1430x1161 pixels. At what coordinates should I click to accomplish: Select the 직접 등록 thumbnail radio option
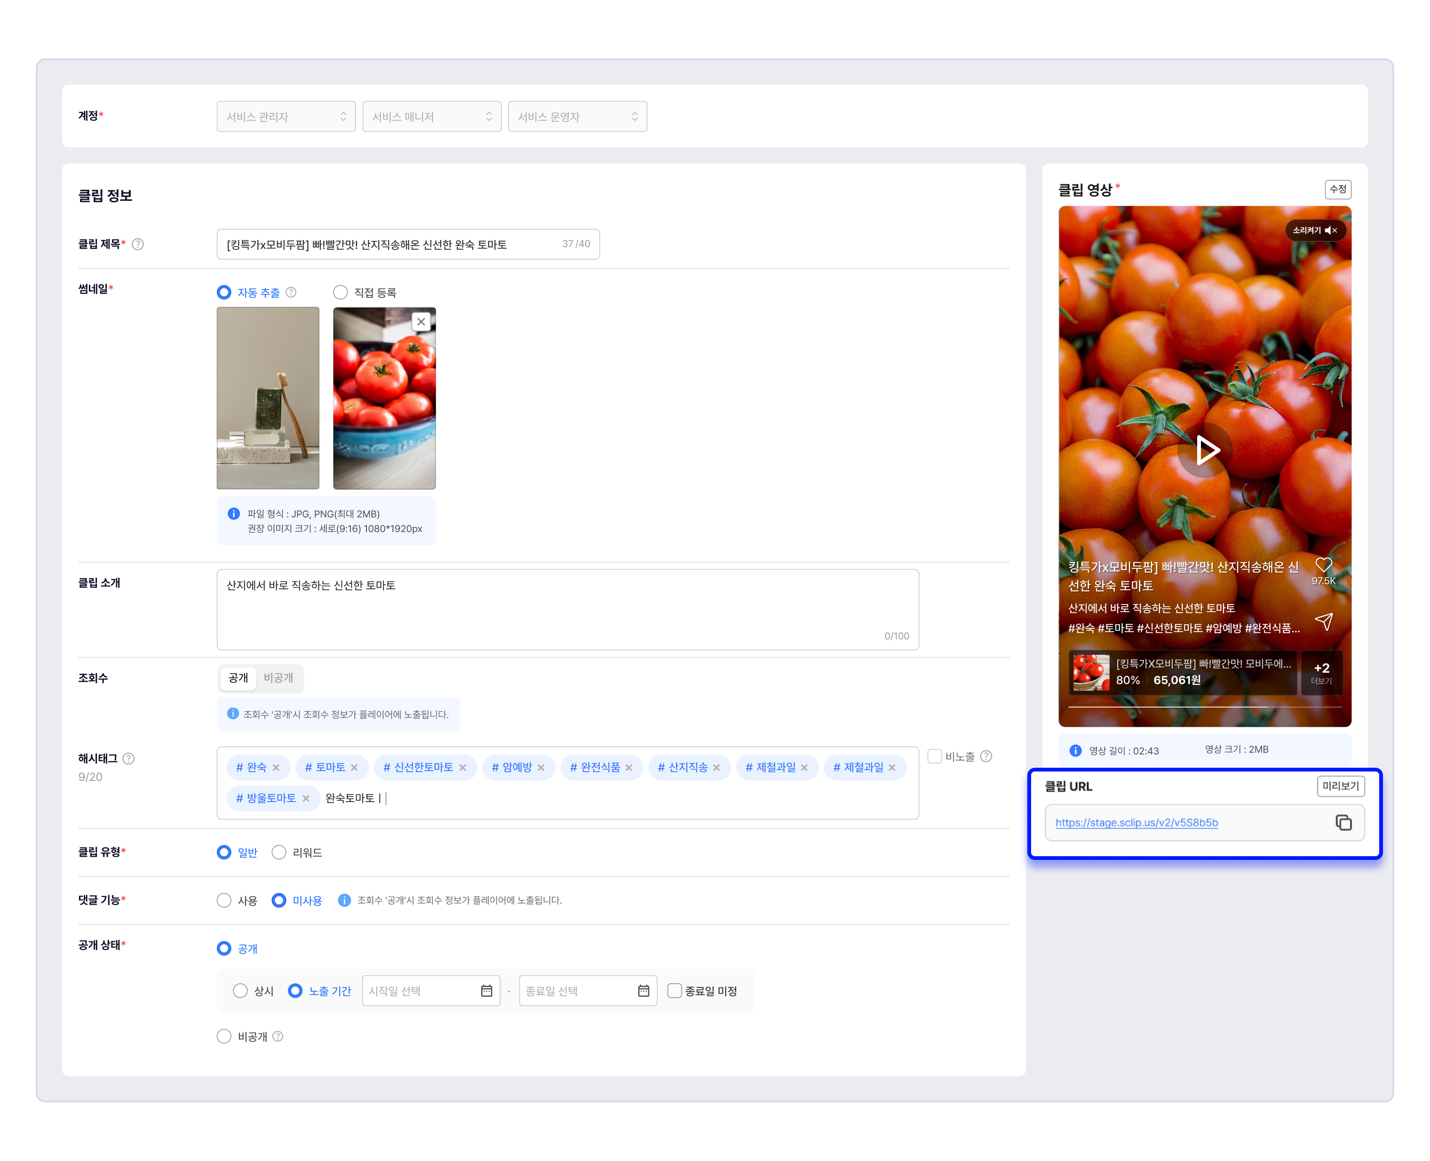[x=341, y=292]
